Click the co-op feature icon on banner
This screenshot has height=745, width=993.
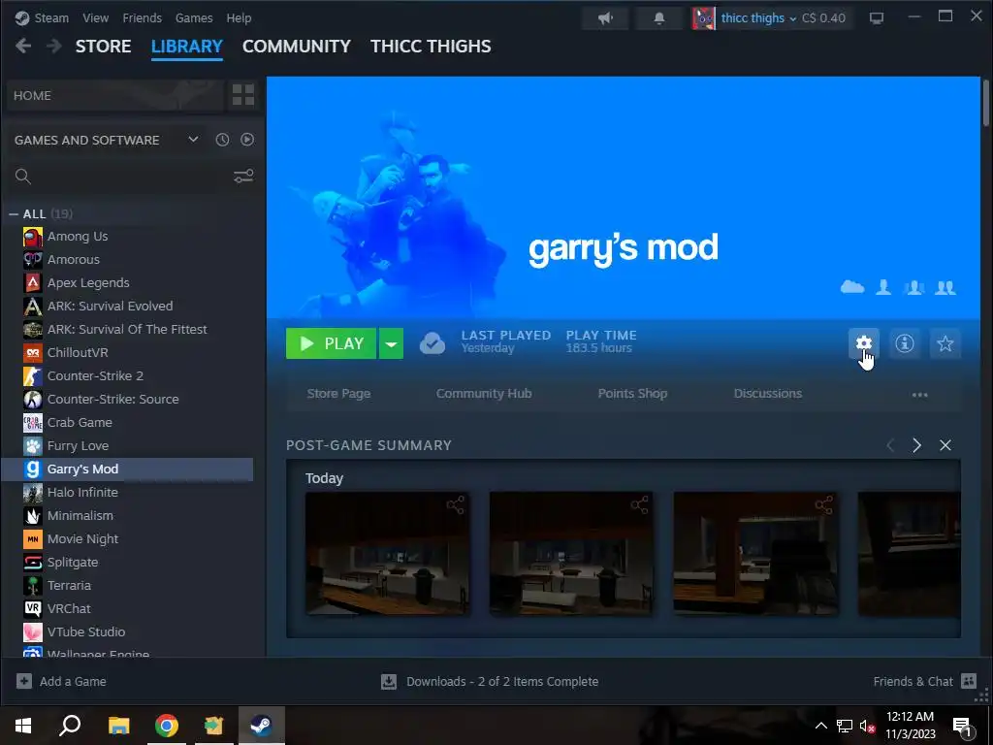click(x=945, y=287)
